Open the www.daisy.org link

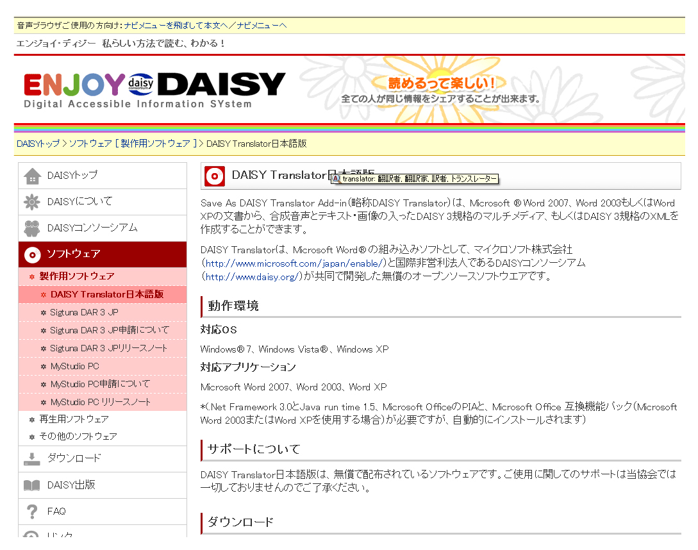pos(252,277)
